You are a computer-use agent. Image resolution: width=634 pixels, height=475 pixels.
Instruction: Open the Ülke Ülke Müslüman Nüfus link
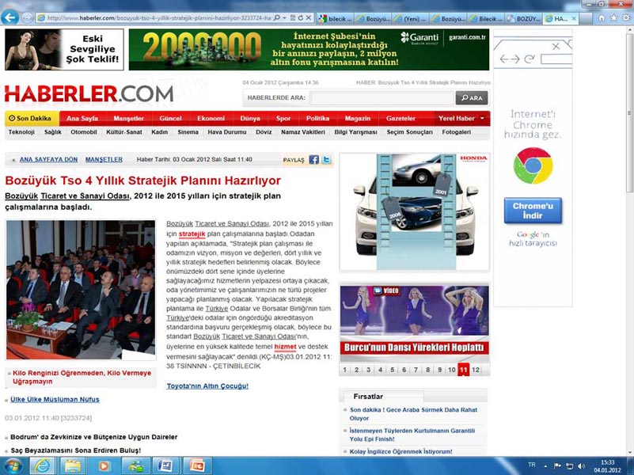(x=55, y=400)
